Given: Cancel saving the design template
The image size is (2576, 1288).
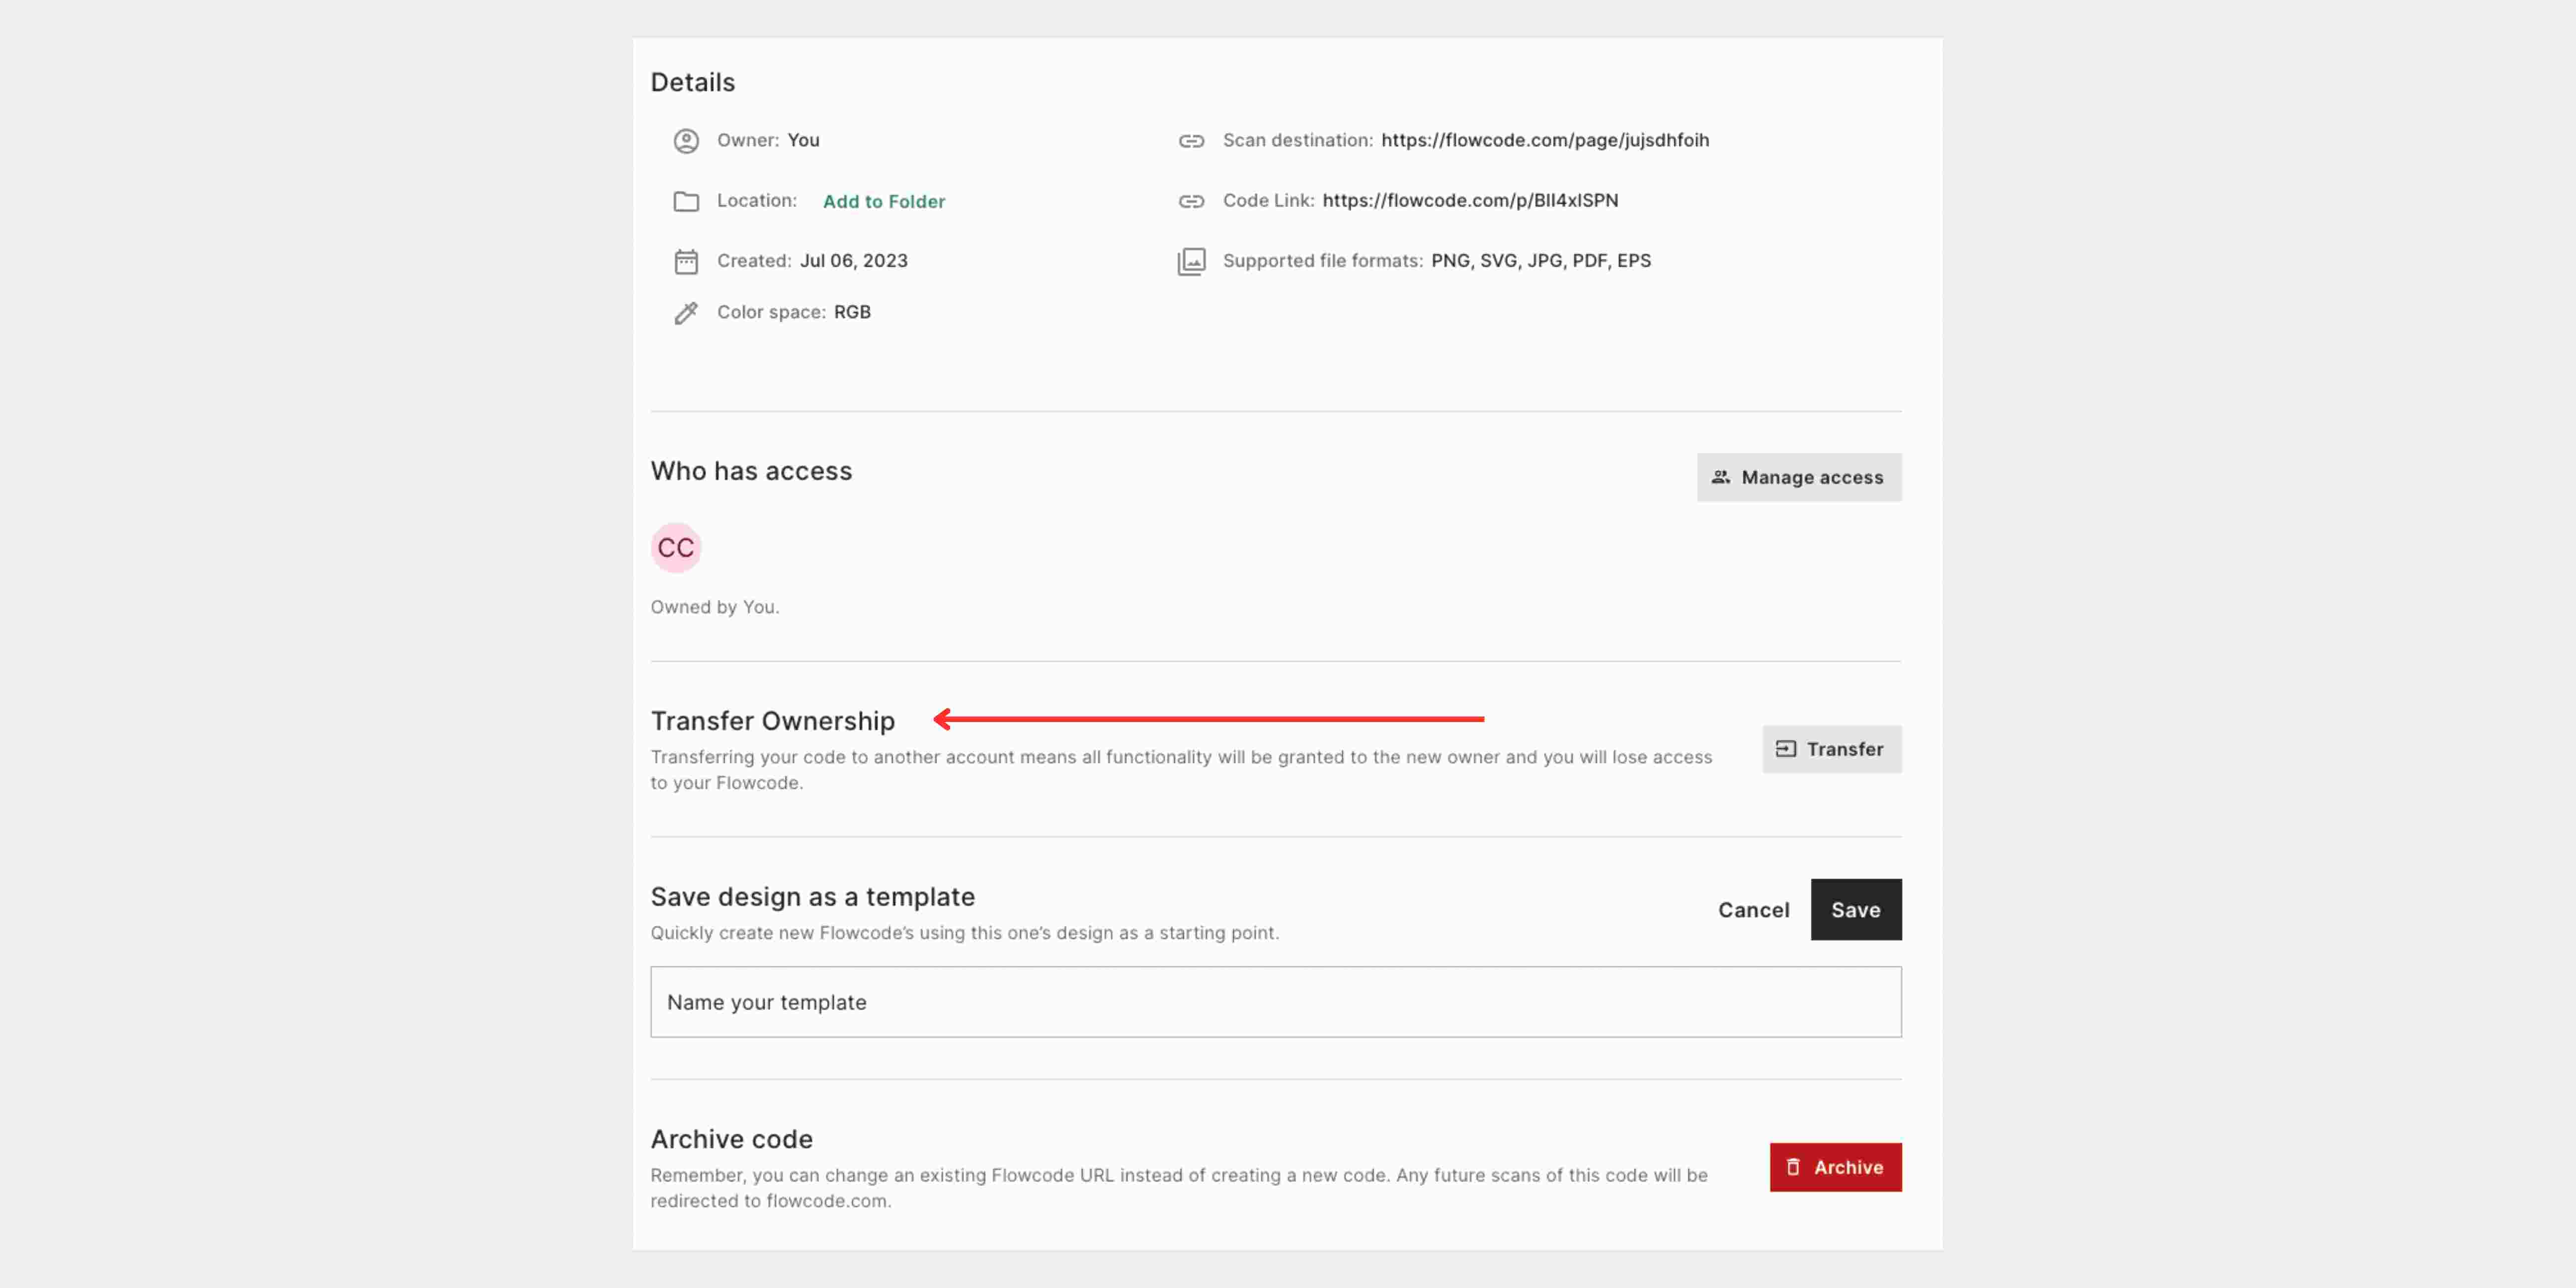Looking at the screenshot, I should [x=1754, y=909].
